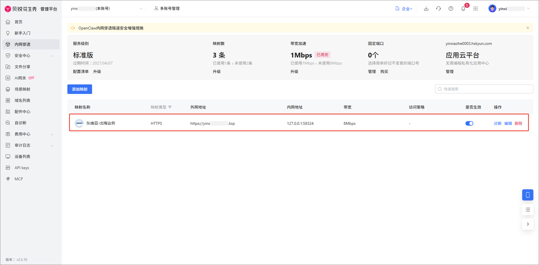
Task: Click the 快速搜索 search field
Action: tap(484, 89)
